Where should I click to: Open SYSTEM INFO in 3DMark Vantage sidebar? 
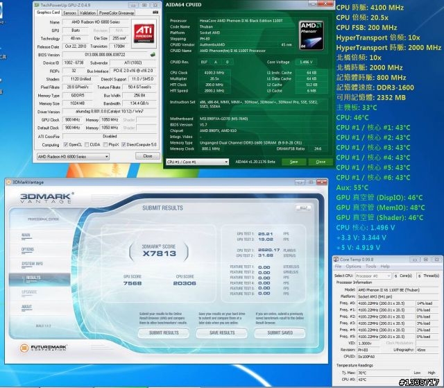tap(33, 264)
